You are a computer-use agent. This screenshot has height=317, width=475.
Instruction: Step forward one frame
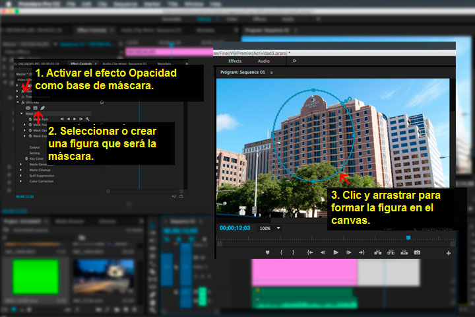click(349, 252)
